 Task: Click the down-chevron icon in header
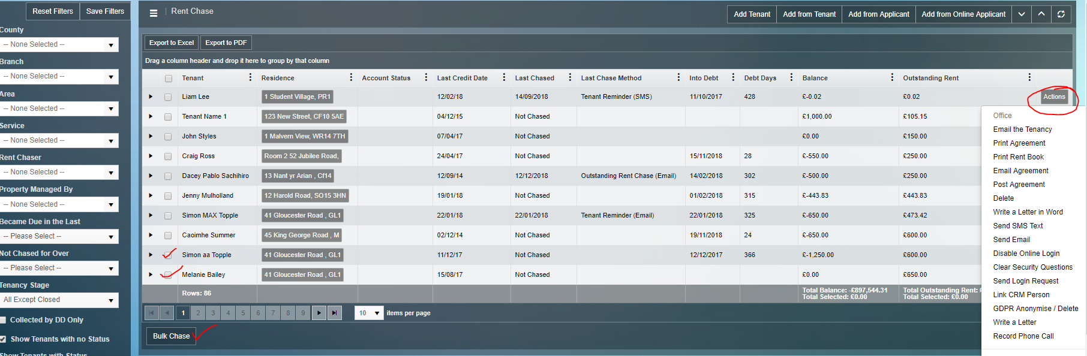pos(1021,14)
